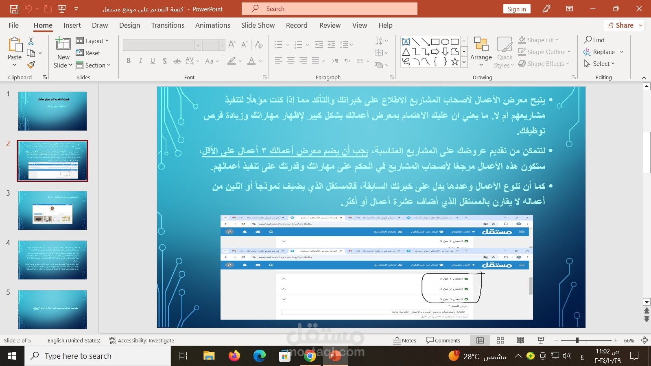Expand the Shape Effects dropdown
651x366 pixels.
[x=544, y=63]
